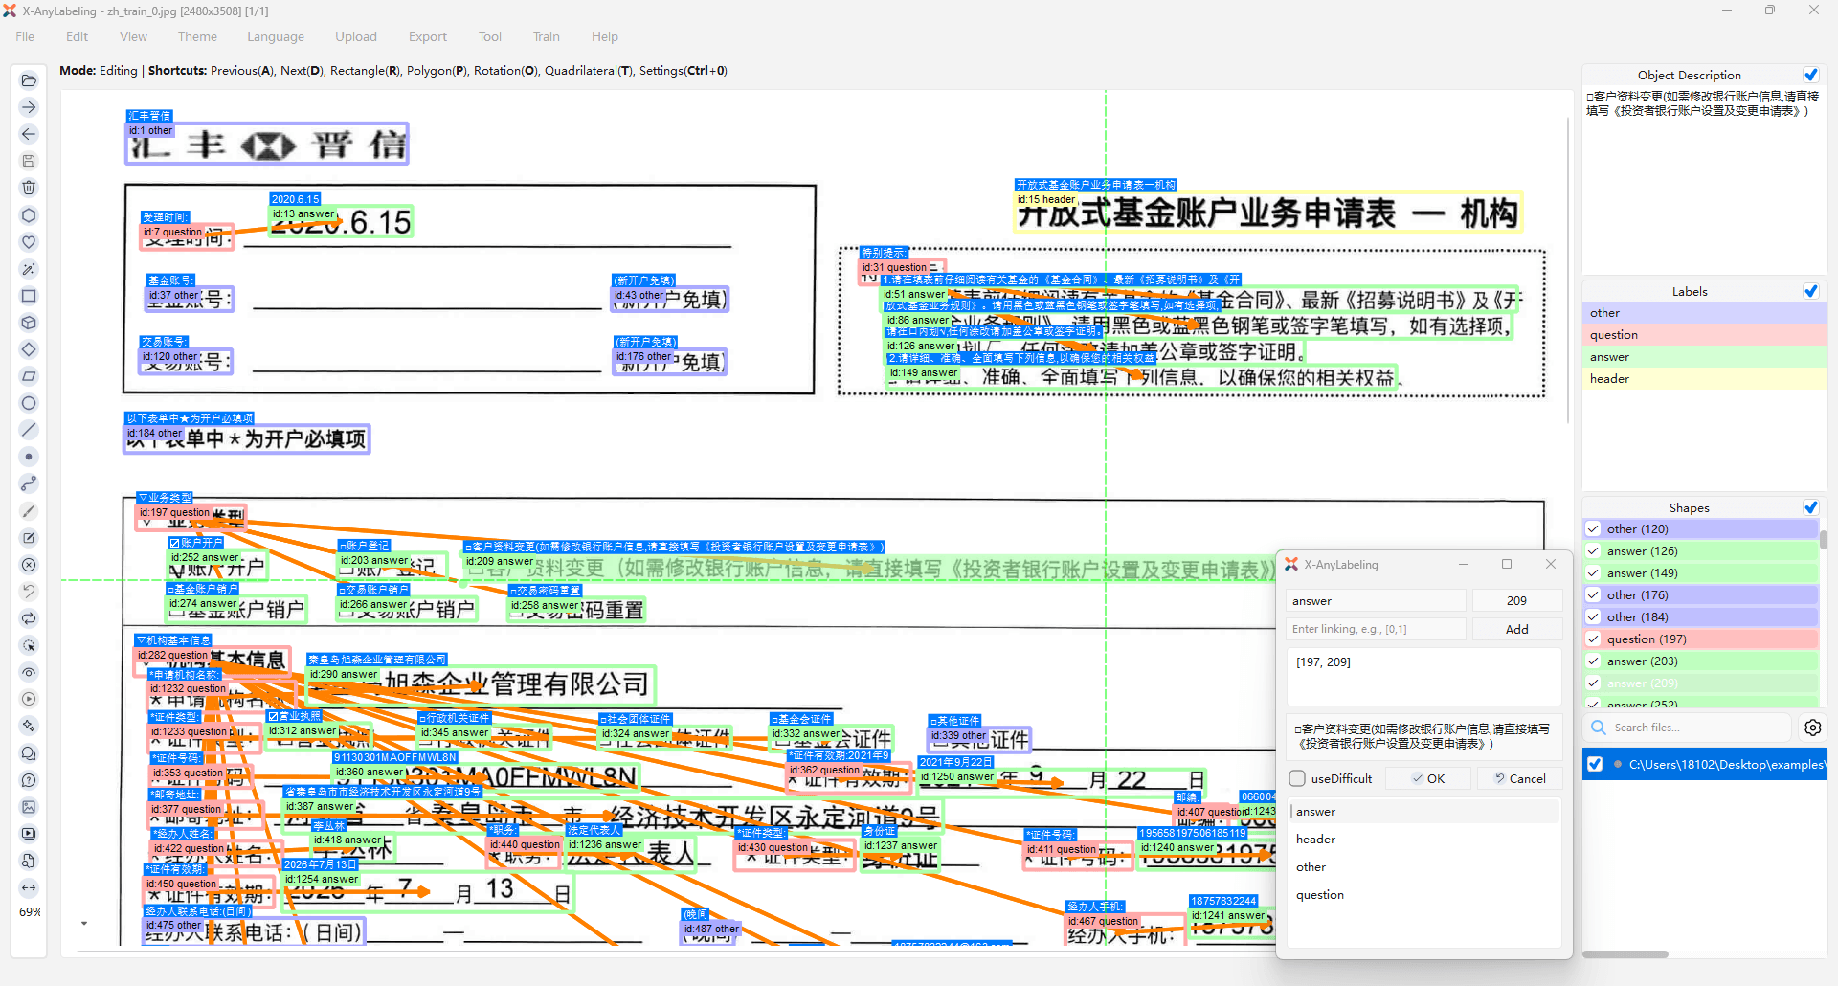Open the Help menu
Screen dimensions: 1838x986
click(605, 36)
